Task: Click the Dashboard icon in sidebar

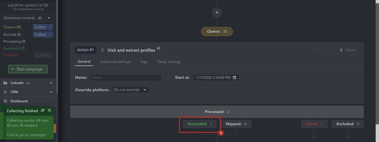Action: (5, 101)
